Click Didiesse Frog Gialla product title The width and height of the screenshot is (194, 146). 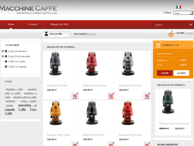tap(58, 135)
